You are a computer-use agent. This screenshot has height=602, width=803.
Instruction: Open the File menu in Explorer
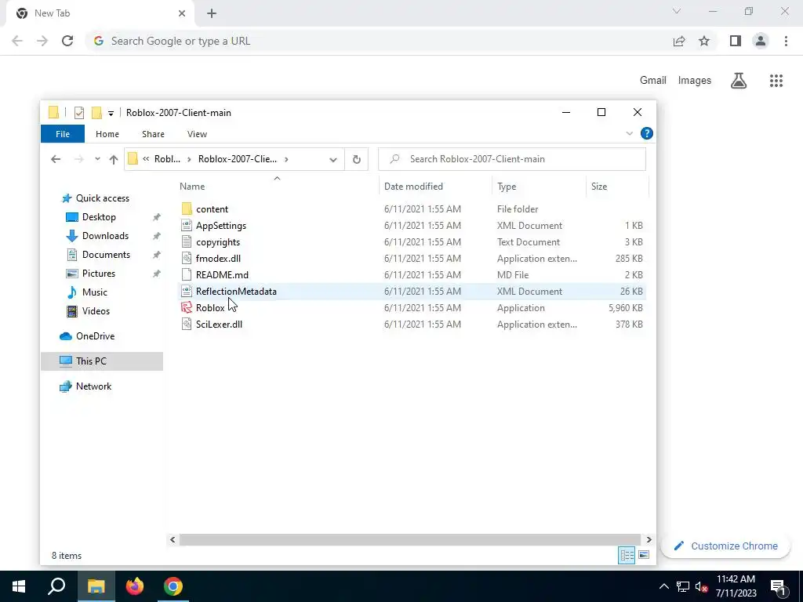pyautogui.click(x=63, y=134)
